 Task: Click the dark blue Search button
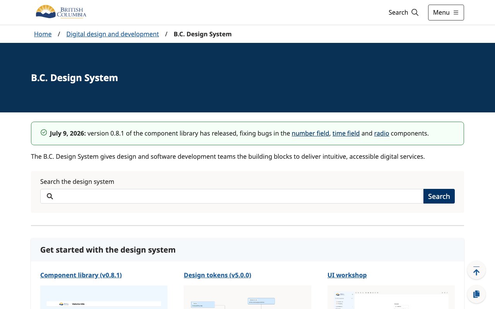click(439, 196)
